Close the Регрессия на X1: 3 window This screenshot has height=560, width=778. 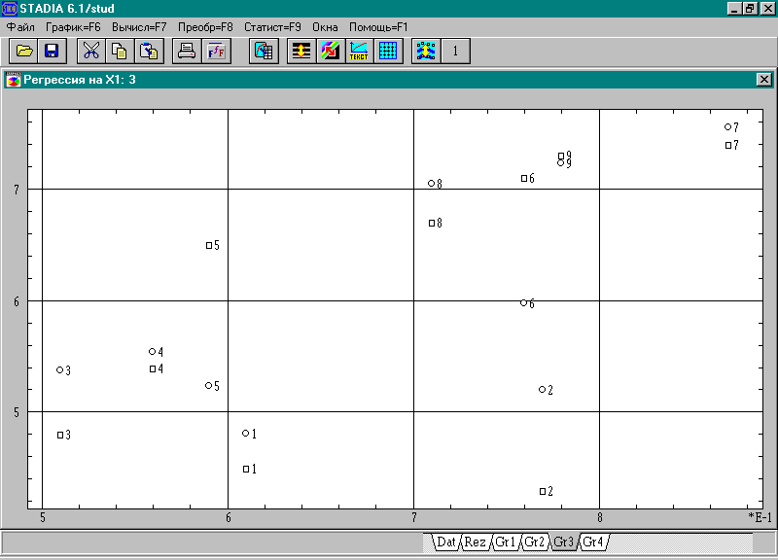(764, 80)
